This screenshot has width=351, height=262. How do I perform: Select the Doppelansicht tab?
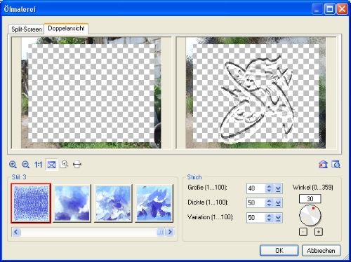(x=66, y=29)
